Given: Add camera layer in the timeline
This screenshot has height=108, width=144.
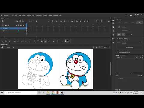Looking at the screenshot, I should point(17,21).
